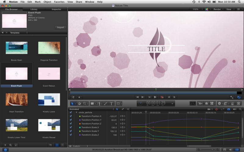This screenshot has height=152, width=244.
Task: Disable the Transform.Position.Z curve checkbox
Action: [71, 124]
